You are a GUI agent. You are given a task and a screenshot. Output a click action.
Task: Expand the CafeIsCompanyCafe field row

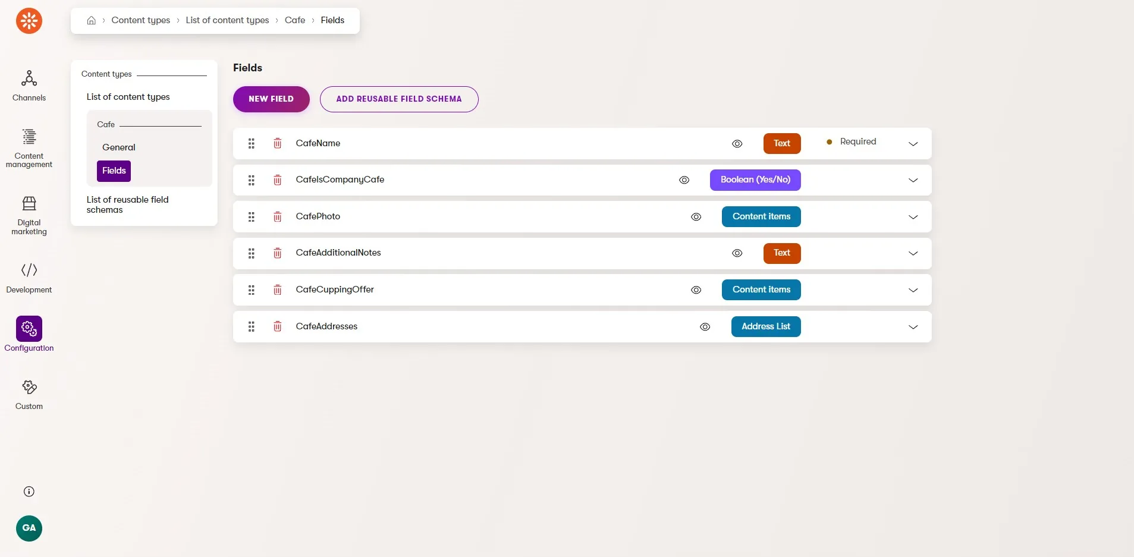913,180
